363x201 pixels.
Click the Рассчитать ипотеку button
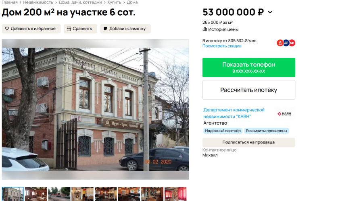point(248,90)
